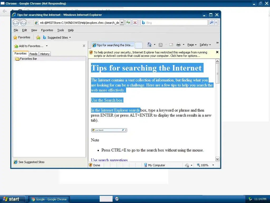270x203 pixels.
Task: Click Add to Favorites Bar icon
Action: point(38,38)
